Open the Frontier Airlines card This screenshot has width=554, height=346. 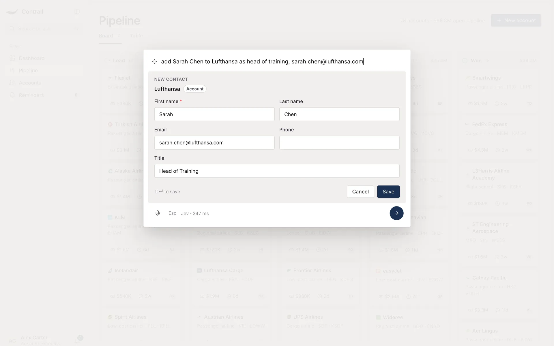tap(320, 283)
